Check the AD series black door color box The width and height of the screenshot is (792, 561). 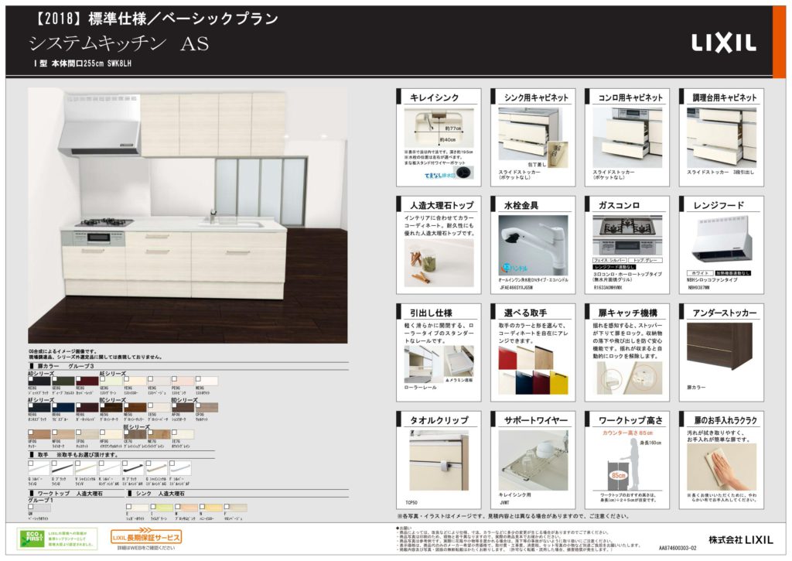point(31,378)
